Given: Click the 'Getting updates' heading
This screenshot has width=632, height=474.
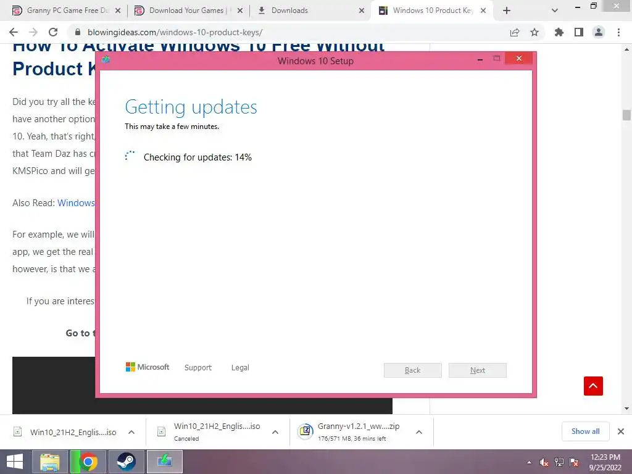Looking at the screenshot, I should (x=191, y=107).
